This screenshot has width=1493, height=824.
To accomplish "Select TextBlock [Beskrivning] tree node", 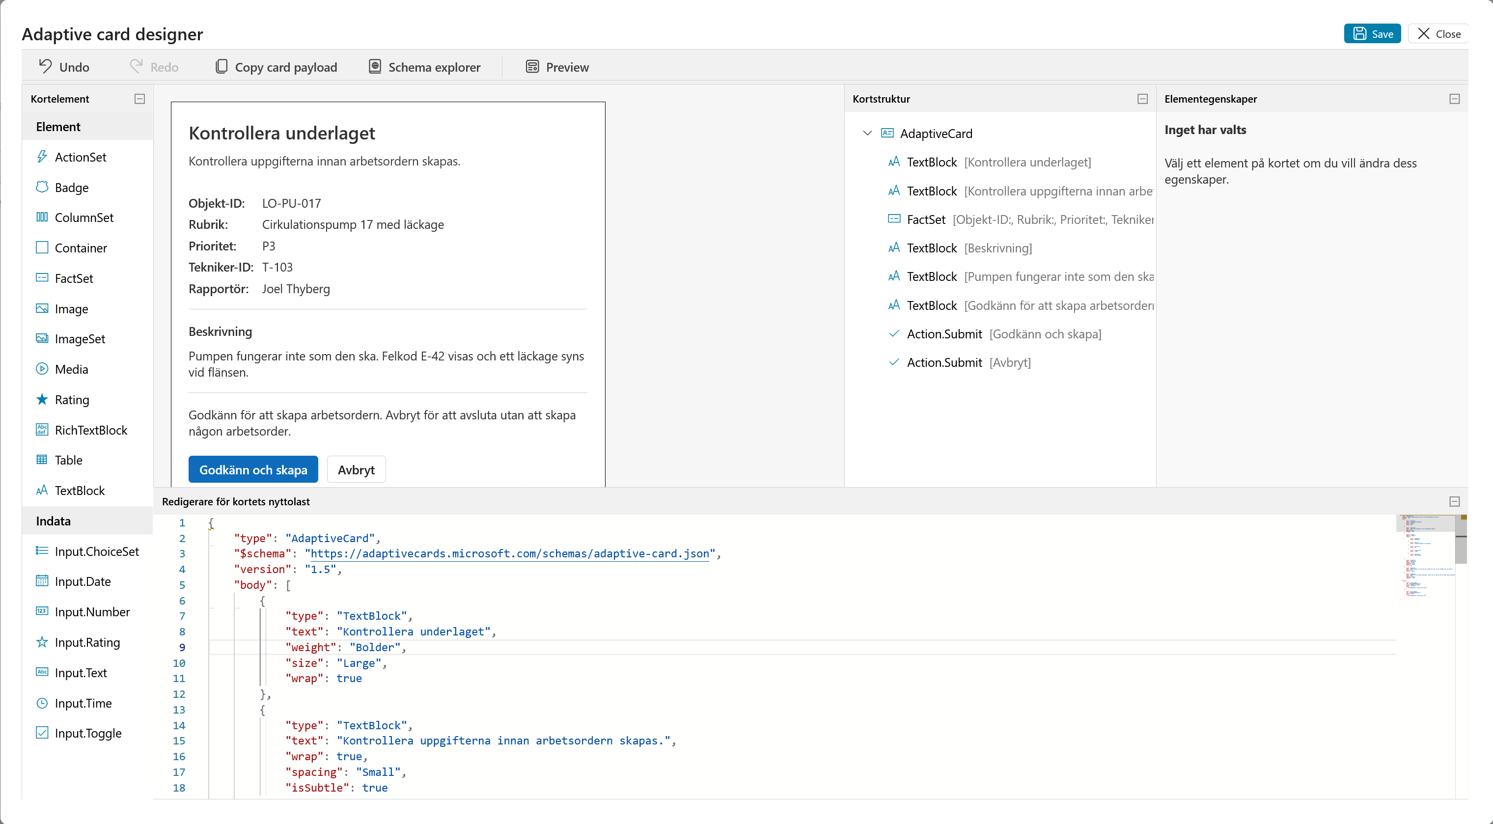I will 960,248.
